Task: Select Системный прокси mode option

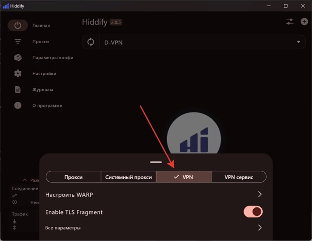Action: [128, 177]
